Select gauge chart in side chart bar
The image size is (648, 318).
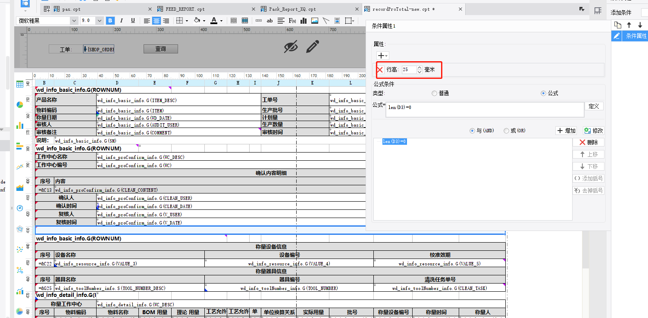coord(19,208)
